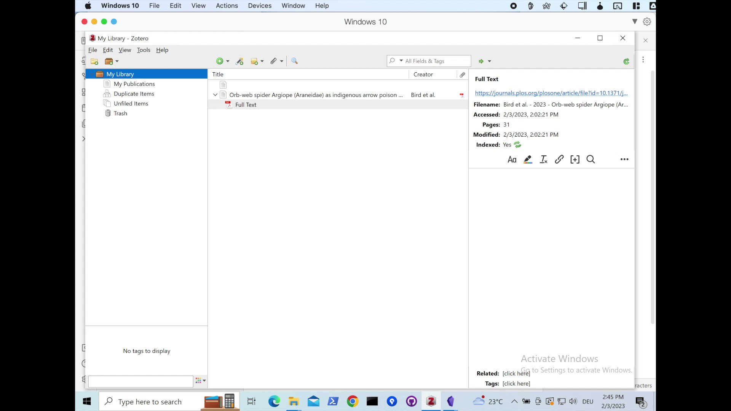Click the Add Attachment paperclip icon
Image resolution: width=731 pixels, height=411 pixels.
click(274, 61)
